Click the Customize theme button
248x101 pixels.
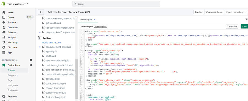coord(214,12)
